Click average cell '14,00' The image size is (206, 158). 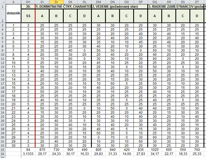click(127, 154)
